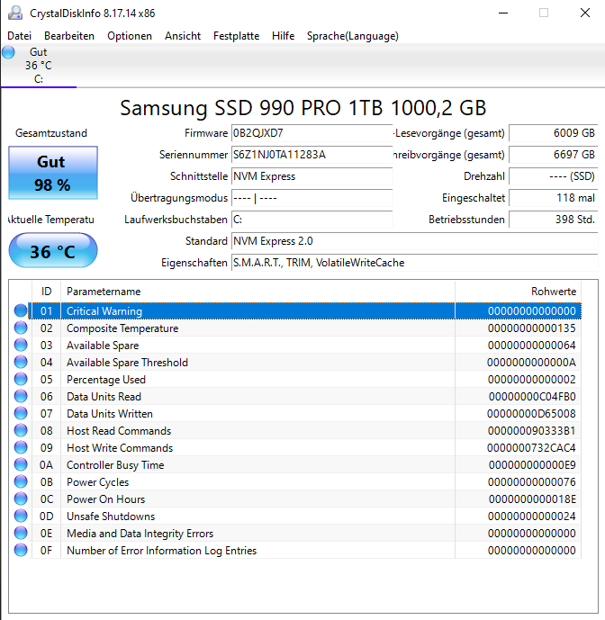Select the Available Spare Threshold parameter name
This screenshot has width=605, height=620.
pyautogui.click(x=127, y=363)
